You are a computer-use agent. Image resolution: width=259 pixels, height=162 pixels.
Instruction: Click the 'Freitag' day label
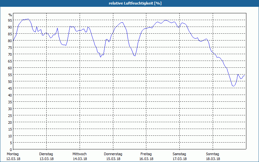coord(146,154)
